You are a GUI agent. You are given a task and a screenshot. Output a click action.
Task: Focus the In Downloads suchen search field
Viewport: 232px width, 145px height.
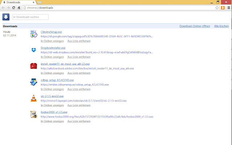tap(30, 17)
